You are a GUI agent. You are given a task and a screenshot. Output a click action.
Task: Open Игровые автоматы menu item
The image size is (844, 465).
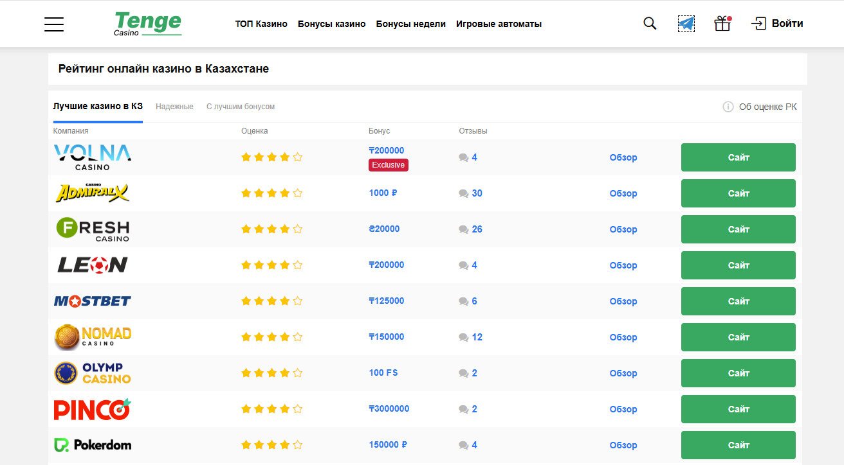[499, 24]
